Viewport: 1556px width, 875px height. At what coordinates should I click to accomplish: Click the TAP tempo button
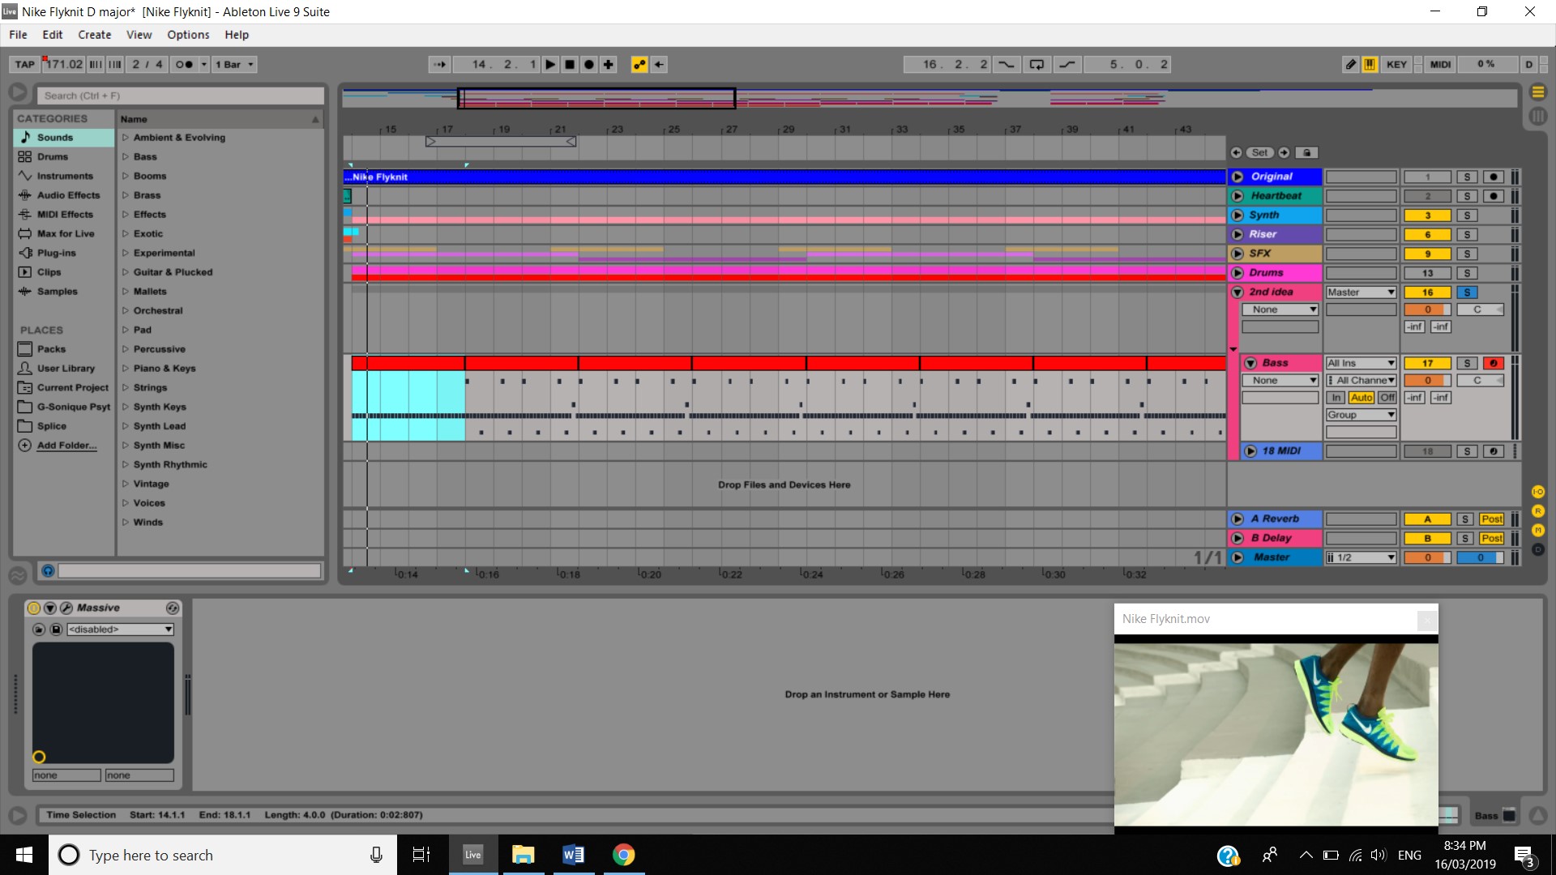pyautogui.click(x=25, y=64)
